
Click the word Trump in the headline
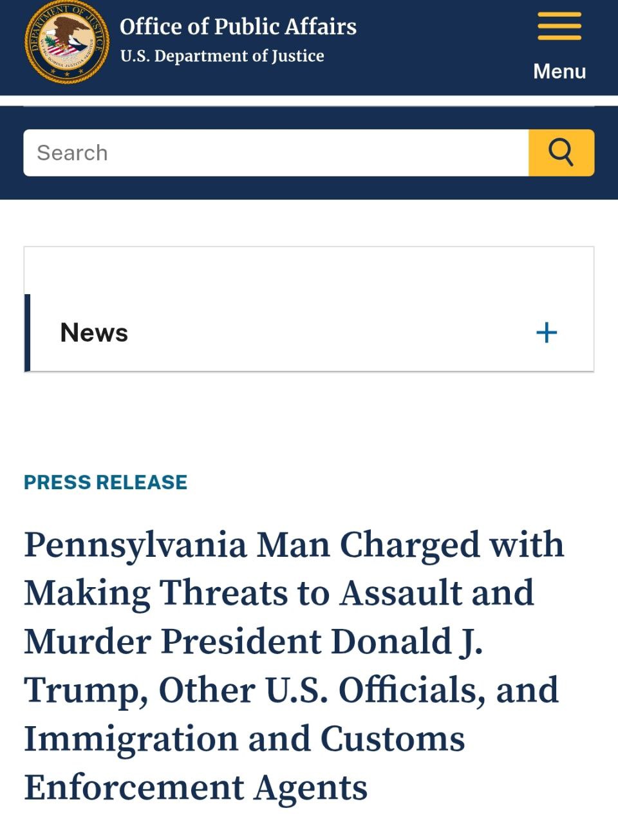click(82, 690)
